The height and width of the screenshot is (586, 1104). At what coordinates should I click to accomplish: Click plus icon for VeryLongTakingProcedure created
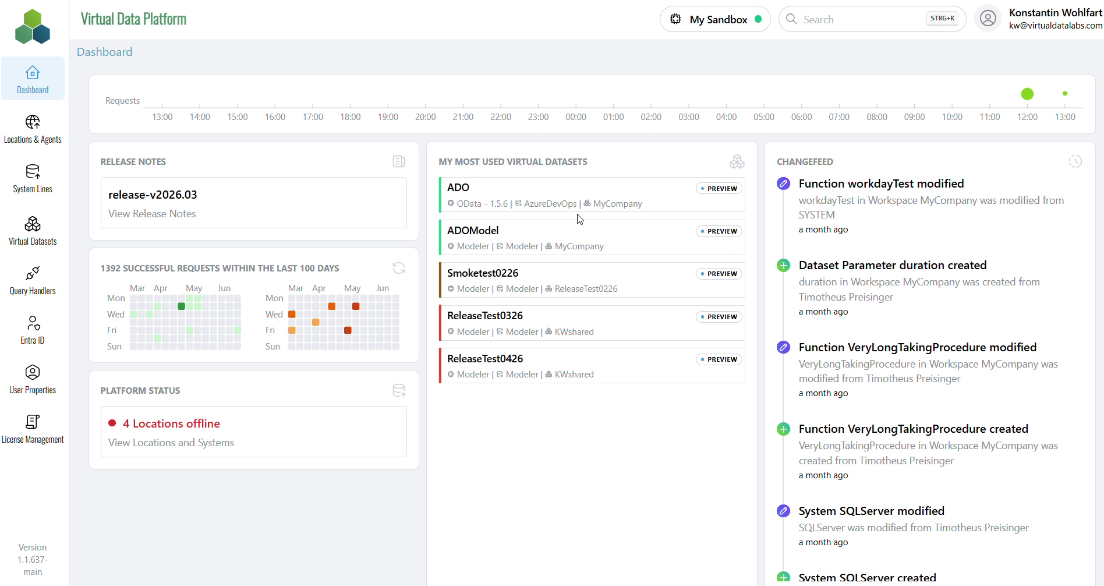point(784,429)
